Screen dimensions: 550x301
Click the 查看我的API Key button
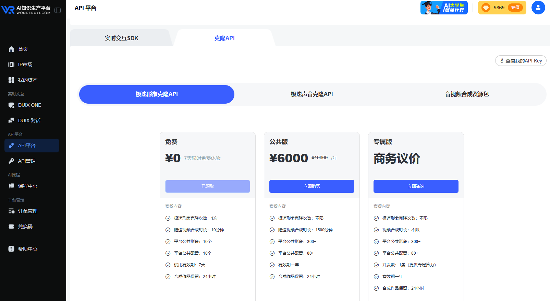point(521,61)
